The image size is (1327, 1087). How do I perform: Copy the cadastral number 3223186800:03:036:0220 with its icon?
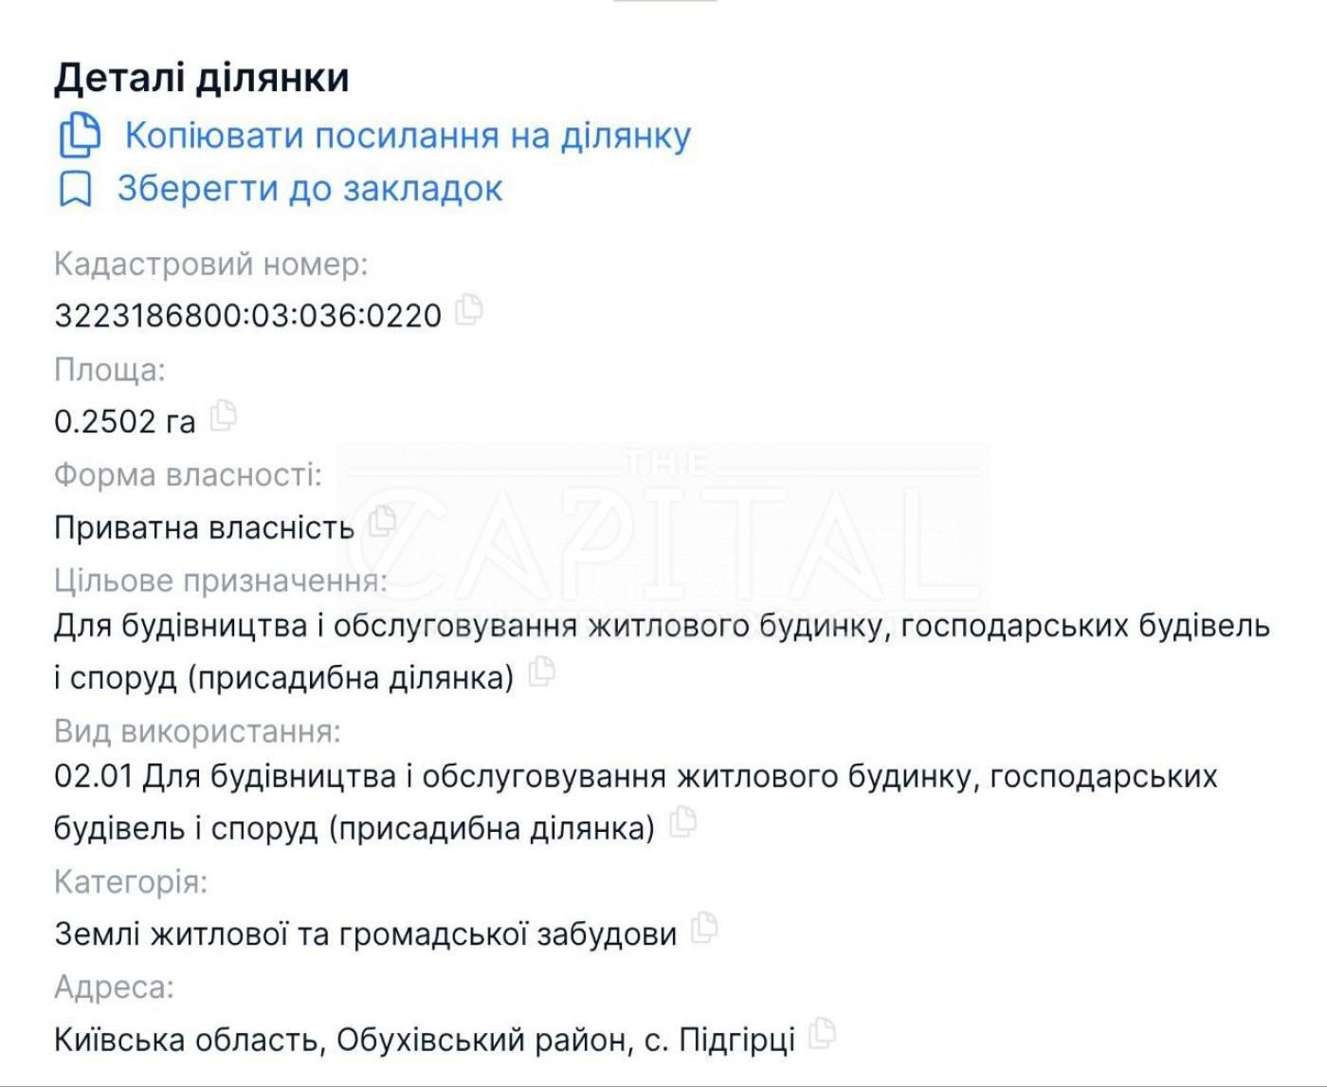click(469, 310)
